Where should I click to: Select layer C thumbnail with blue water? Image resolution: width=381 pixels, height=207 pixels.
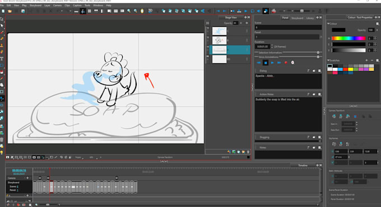point(219,31)
